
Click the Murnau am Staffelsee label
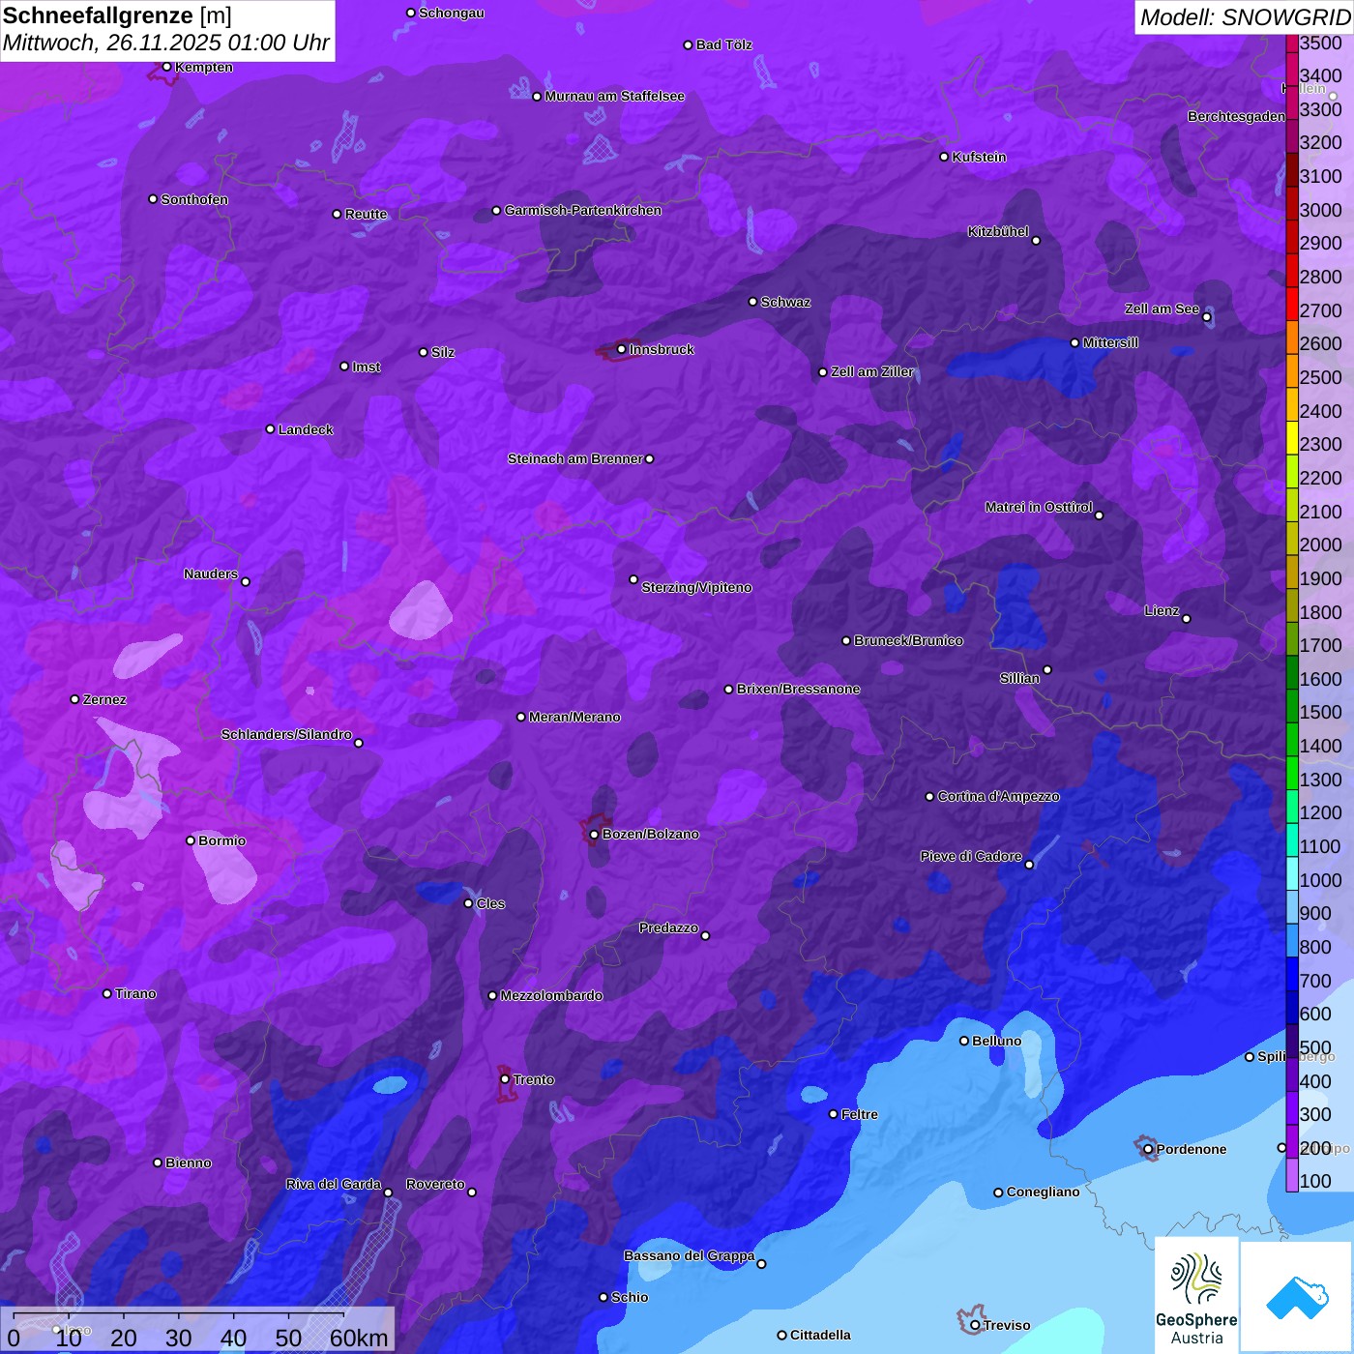pyautogui.click(x=614, y=96)
